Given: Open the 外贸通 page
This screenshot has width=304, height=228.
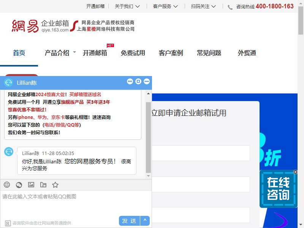Looking at the screenshot, I should pos(247,53).
